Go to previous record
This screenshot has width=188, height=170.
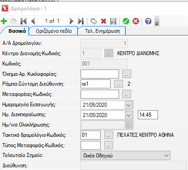coord(33,21)
